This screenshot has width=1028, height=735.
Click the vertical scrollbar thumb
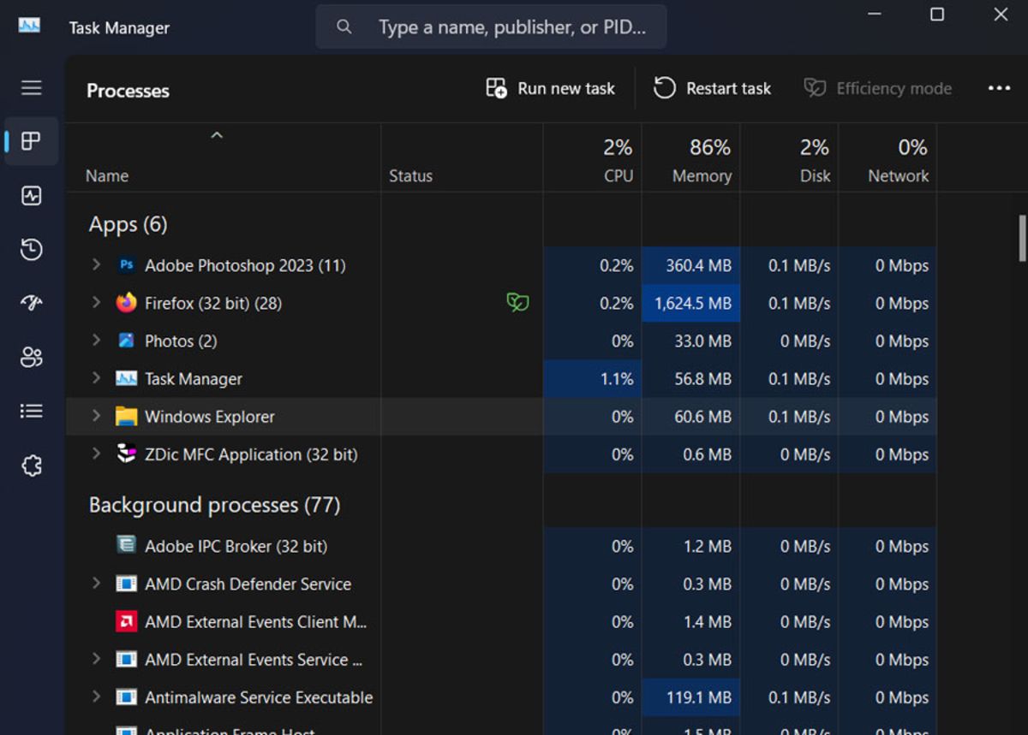[x=1021, y=237]
